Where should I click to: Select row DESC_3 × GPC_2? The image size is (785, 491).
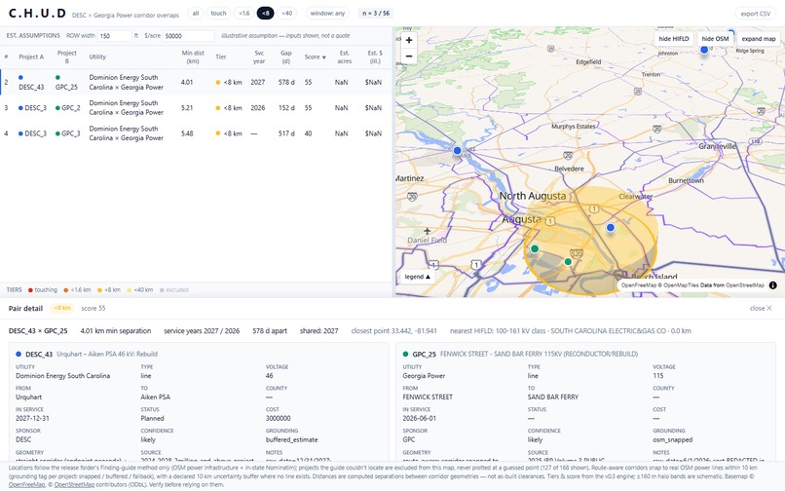point(196,108)
